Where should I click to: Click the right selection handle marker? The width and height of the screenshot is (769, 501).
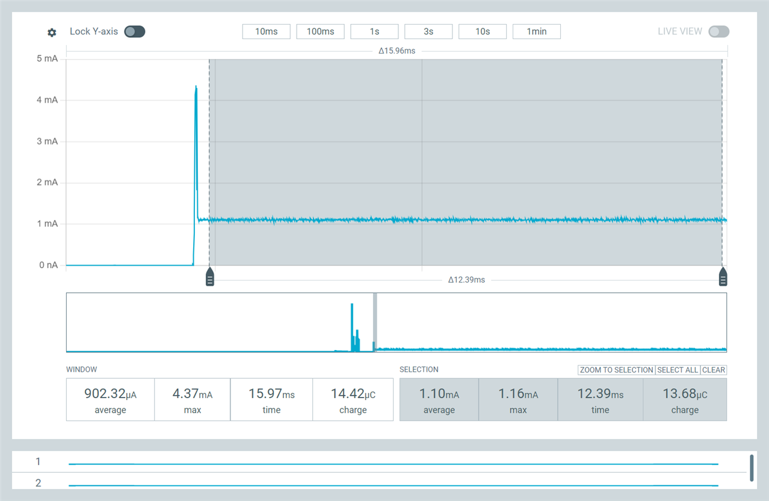click(x=723, y=276)
